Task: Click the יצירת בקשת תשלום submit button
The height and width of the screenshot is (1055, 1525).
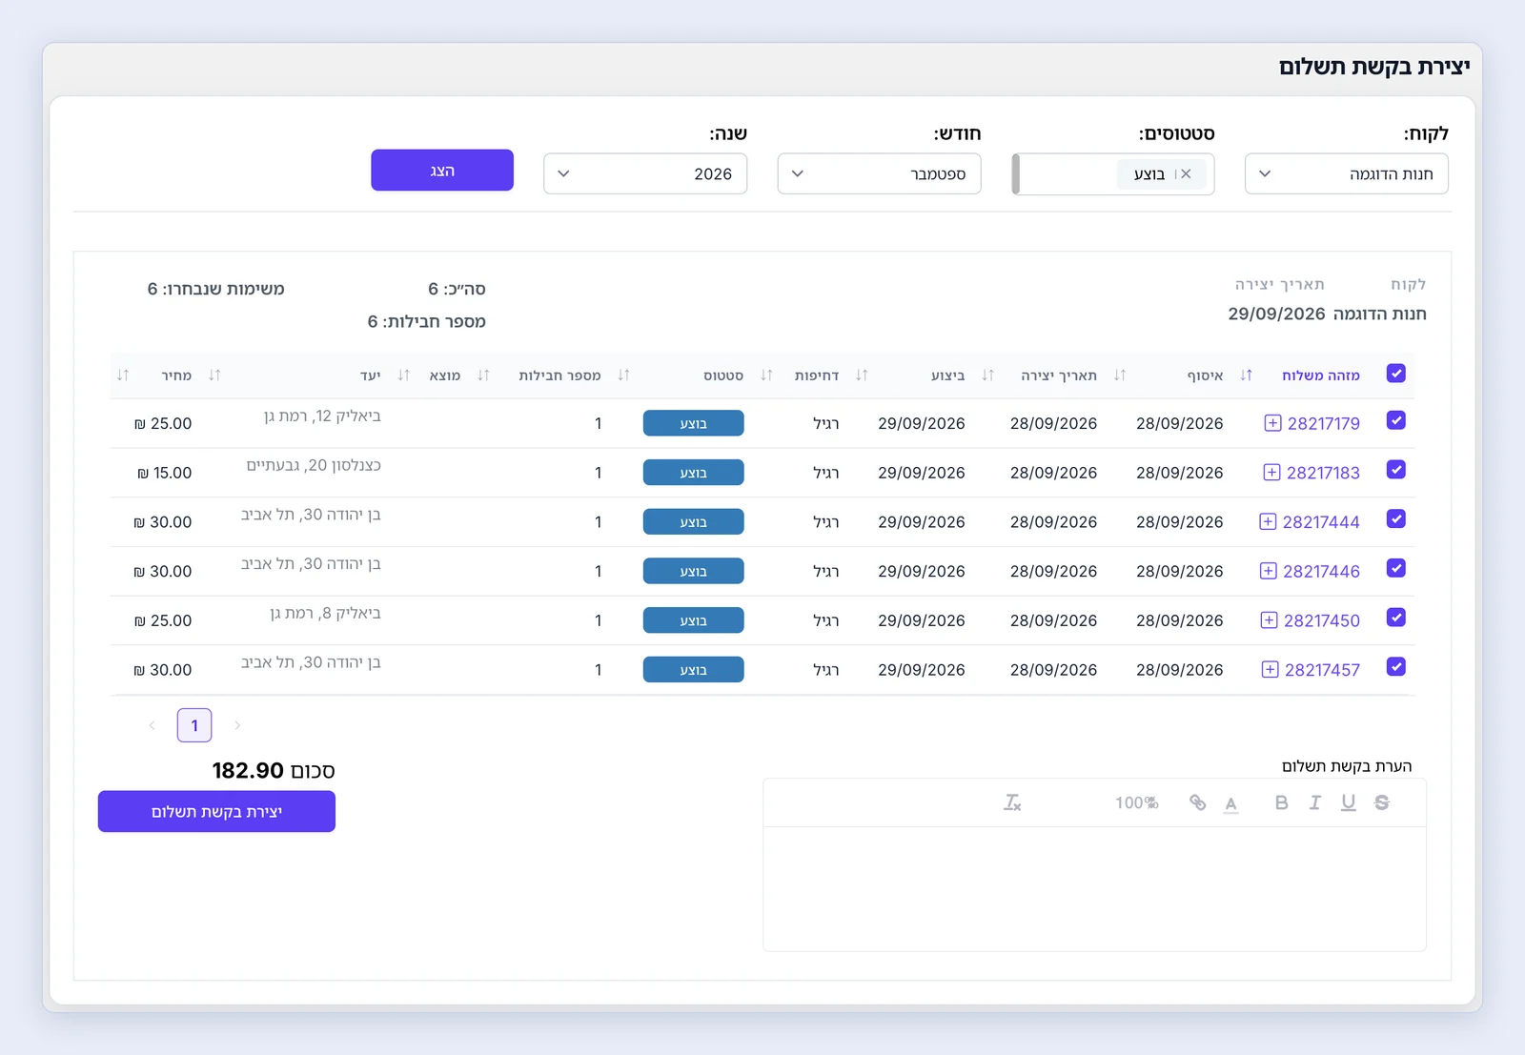Action: coord(216,812)
